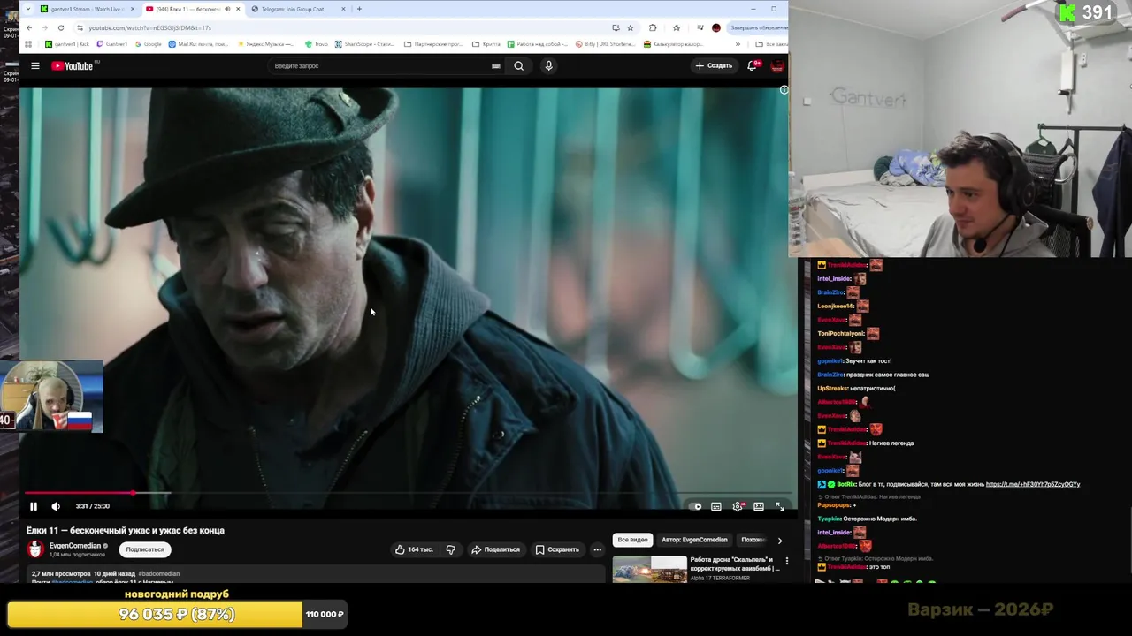This screenshot has width=1132, height=636.
Task: Mute the video using the volume icon
Action: [x=56, y=506]
